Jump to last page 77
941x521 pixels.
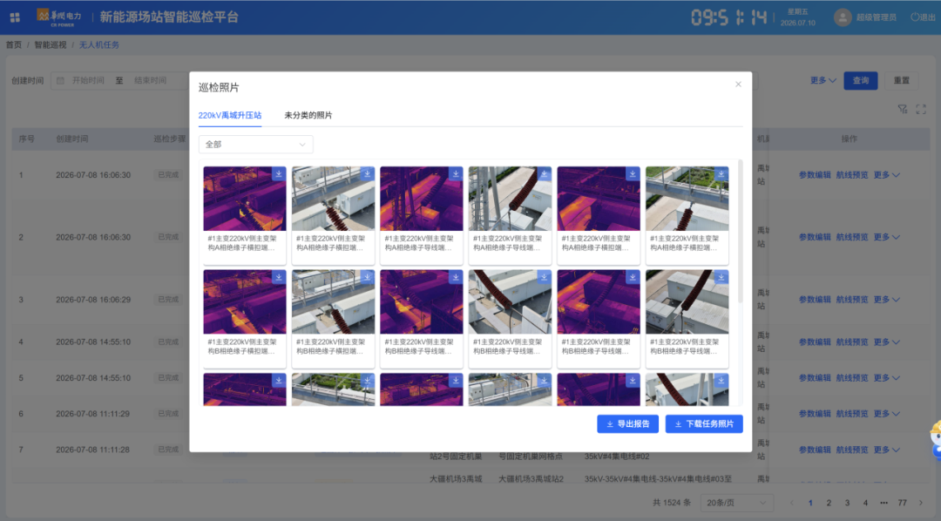tap(902, 503)
